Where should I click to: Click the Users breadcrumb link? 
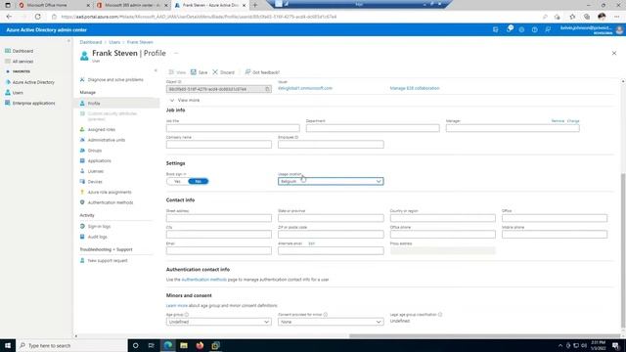[114, 42]
